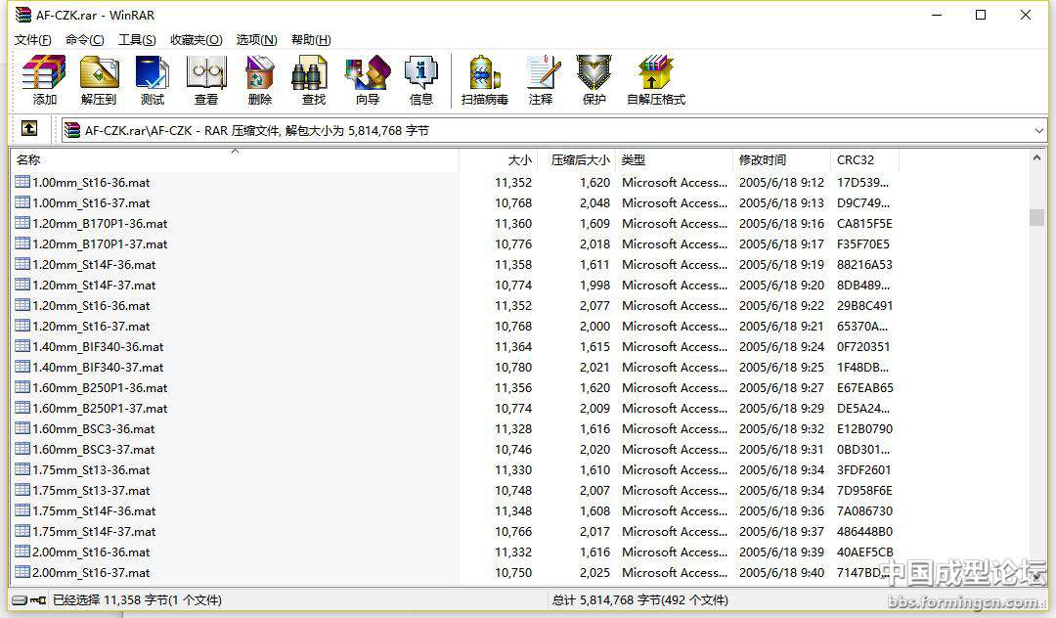Viewport: 1056px width, 618px height.
Task: Expand the archive path dropdown arrow
Action: (x=1038, y=130)
